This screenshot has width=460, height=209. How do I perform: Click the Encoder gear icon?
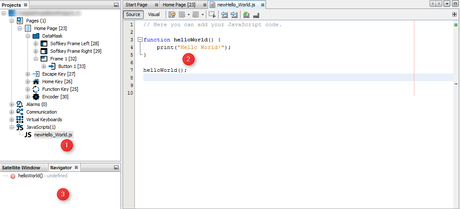point(36,97)
